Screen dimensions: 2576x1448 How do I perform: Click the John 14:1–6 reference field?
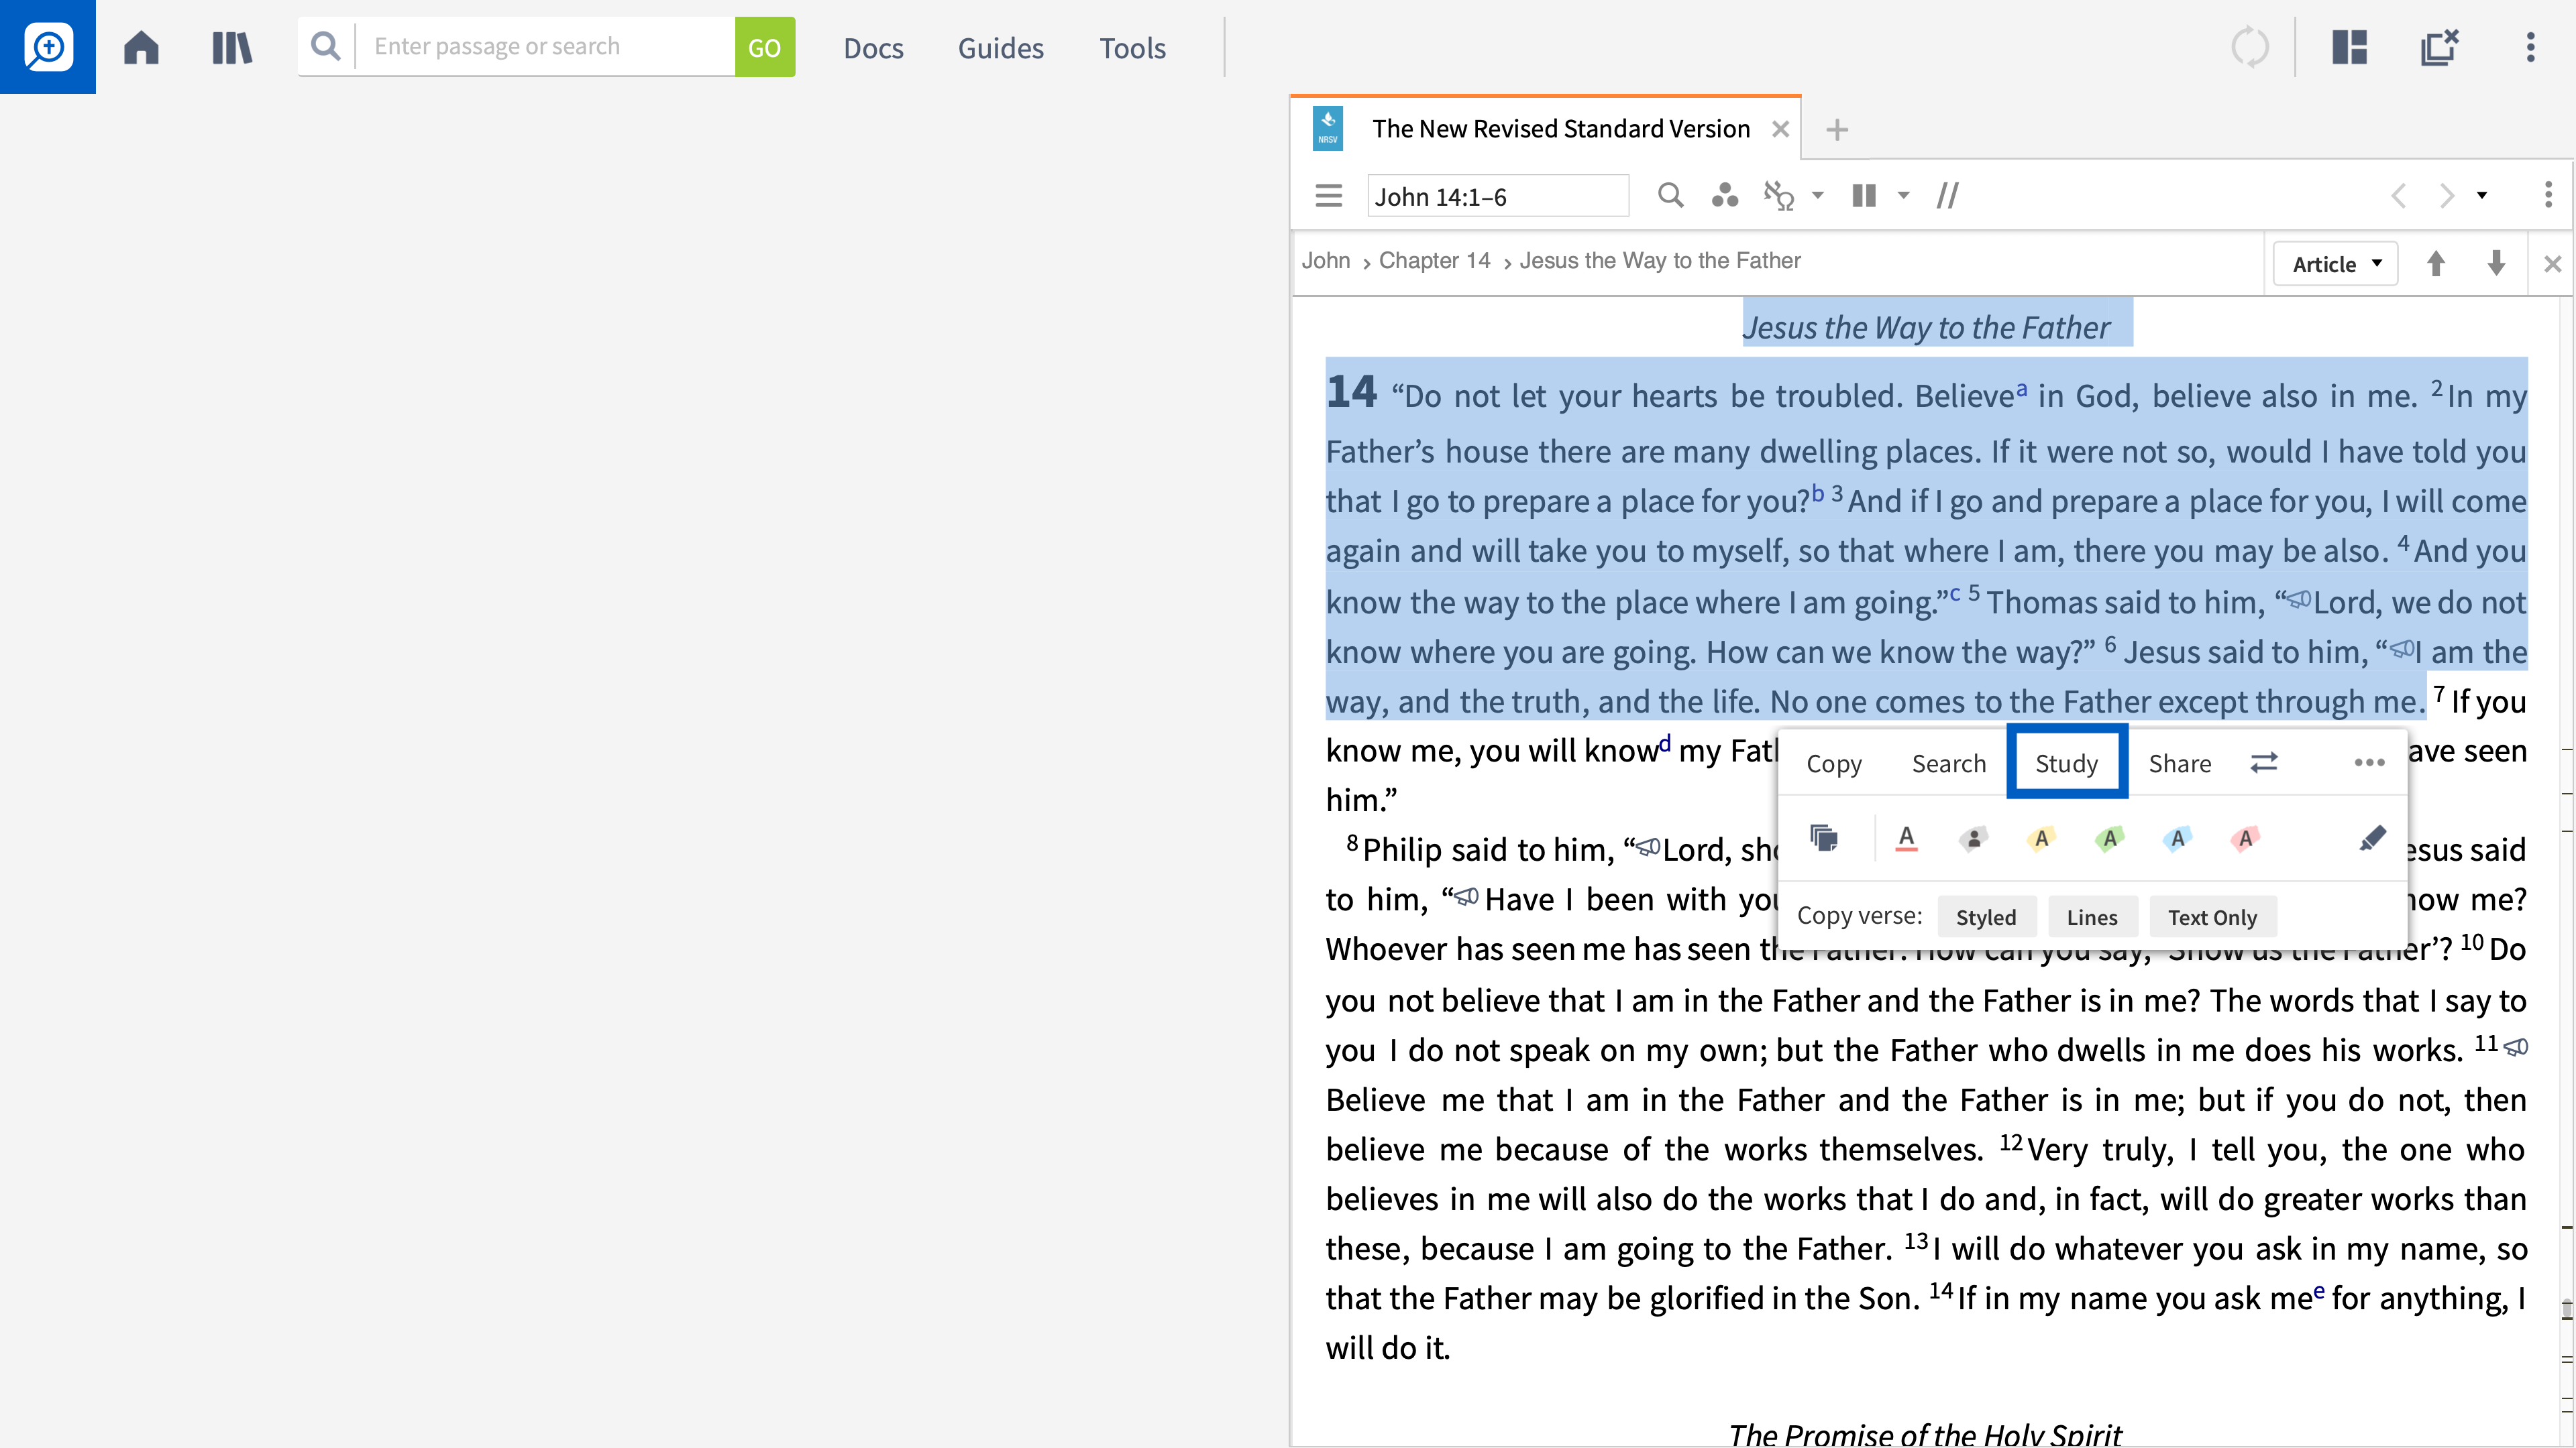[1497, 195]
